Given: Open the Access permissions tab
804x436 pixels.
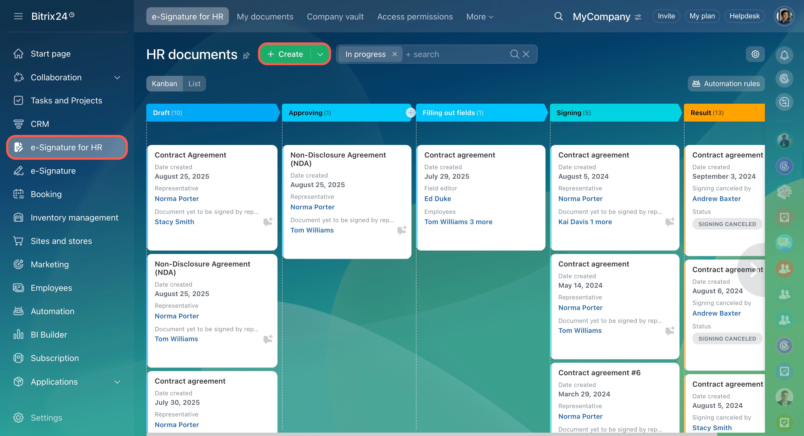Looking at the screenshot, I should (x=415, y=16).
